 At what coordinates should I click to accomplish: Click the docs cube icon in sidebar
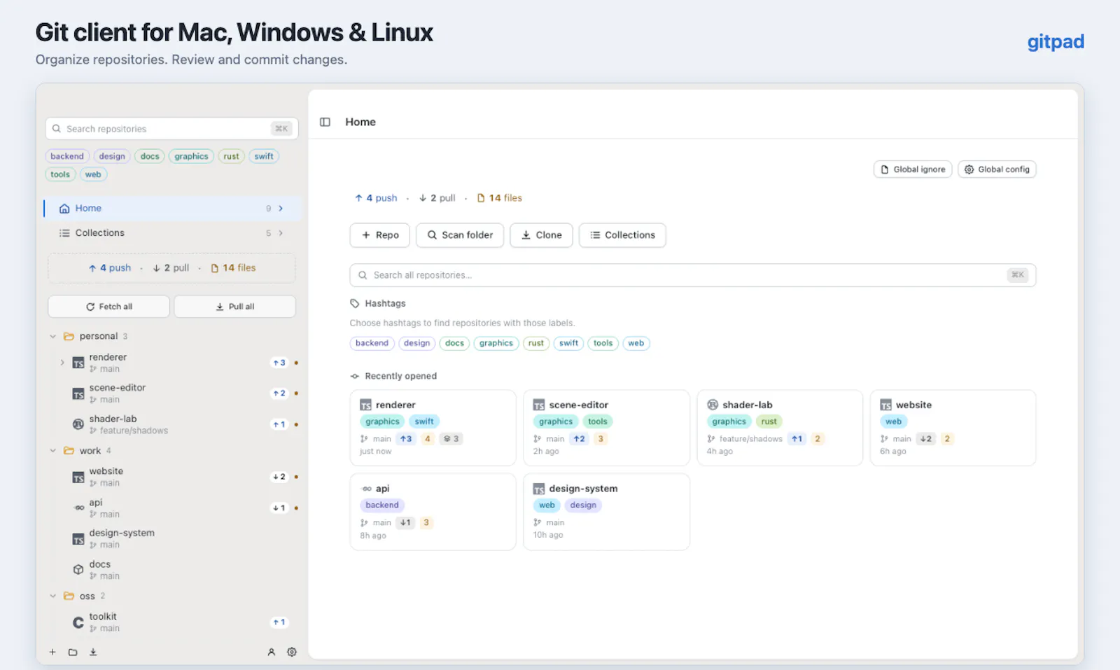[78, 569]
